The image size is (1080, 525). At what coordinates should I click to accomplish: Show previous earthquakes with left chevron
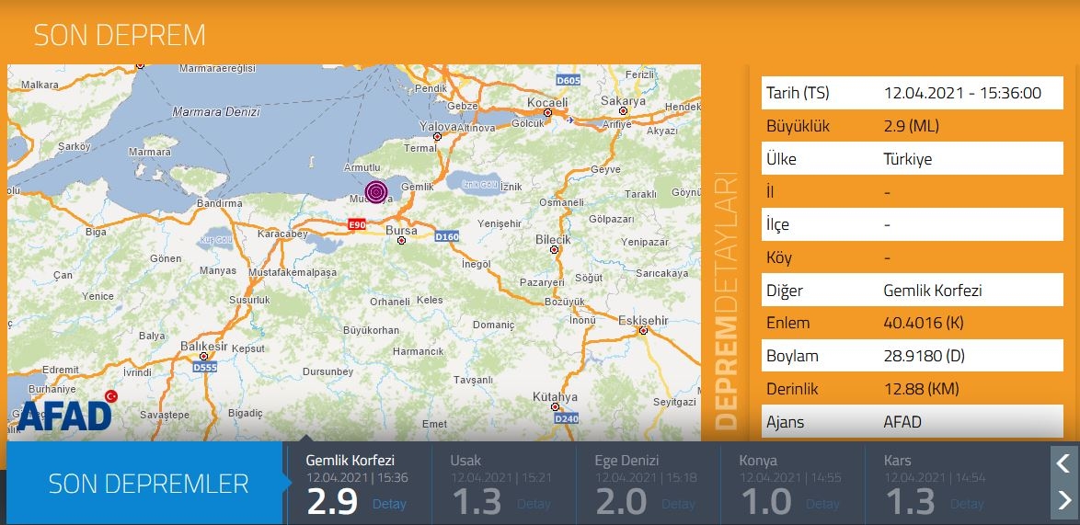(x=1063, y=462)
